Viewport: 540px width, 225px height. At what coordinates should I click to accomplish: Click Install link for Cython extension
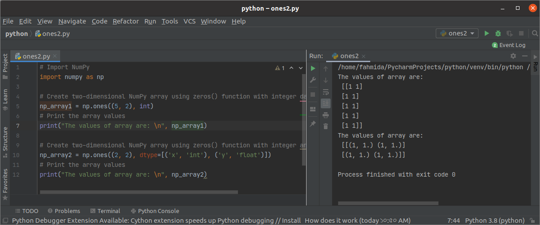pyautogui.click(x=291, y=221)
